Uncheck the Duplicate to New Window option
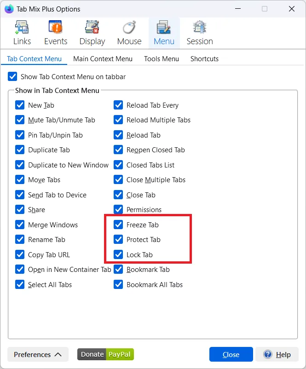Image resolution: width=306 pixels, height=369 pixels. pos(20,165)
